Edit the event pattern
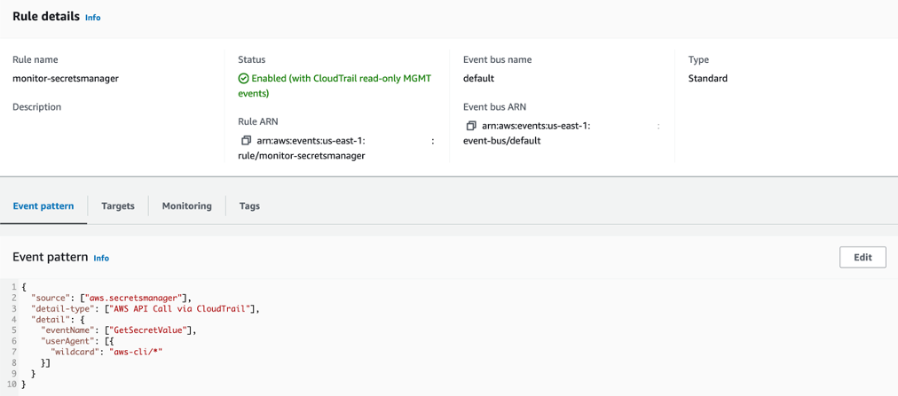This screenshot has width=898, height=396. [x=863, y=257]
